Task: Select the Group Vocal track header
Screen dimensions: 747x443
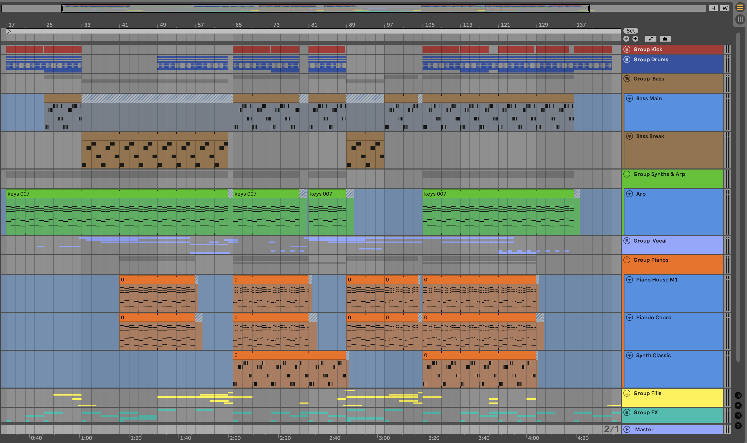Action: (650, 241)
